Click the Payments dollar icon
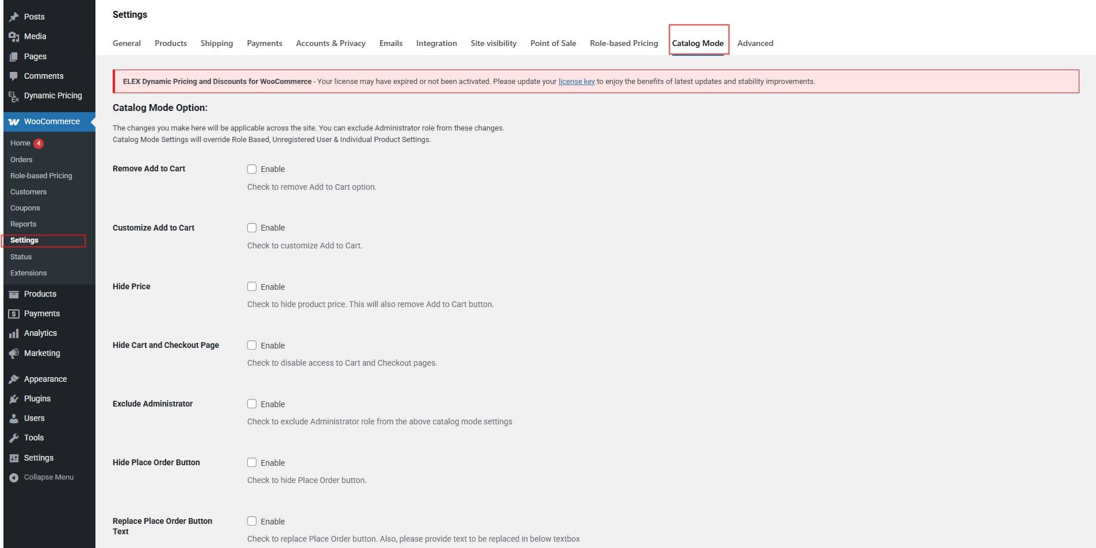 pyautogui.click(x=14, y=313)
